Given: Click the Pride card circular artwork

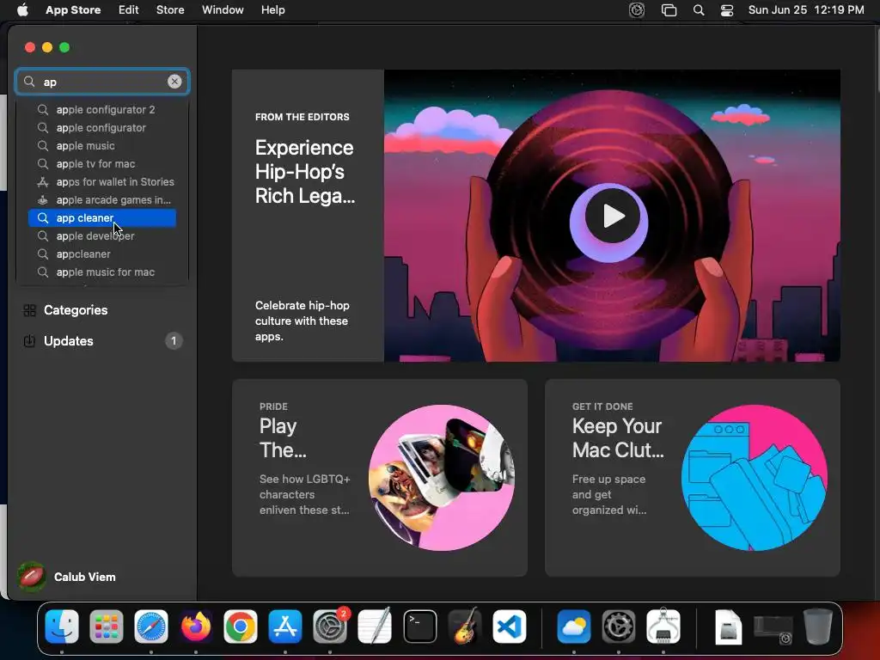Looking at the screenshot, I should pyautogui.click(x=442, y=478).
